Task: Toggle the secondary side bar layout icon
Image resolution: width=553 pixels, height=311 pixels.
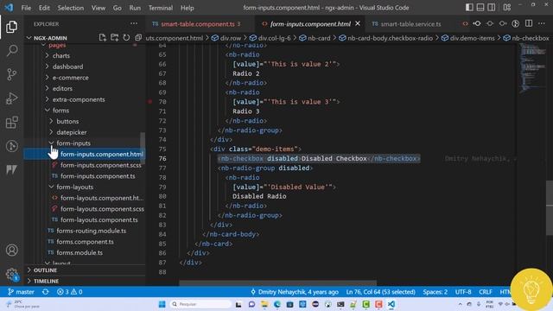Action: [x=492, y=8]
